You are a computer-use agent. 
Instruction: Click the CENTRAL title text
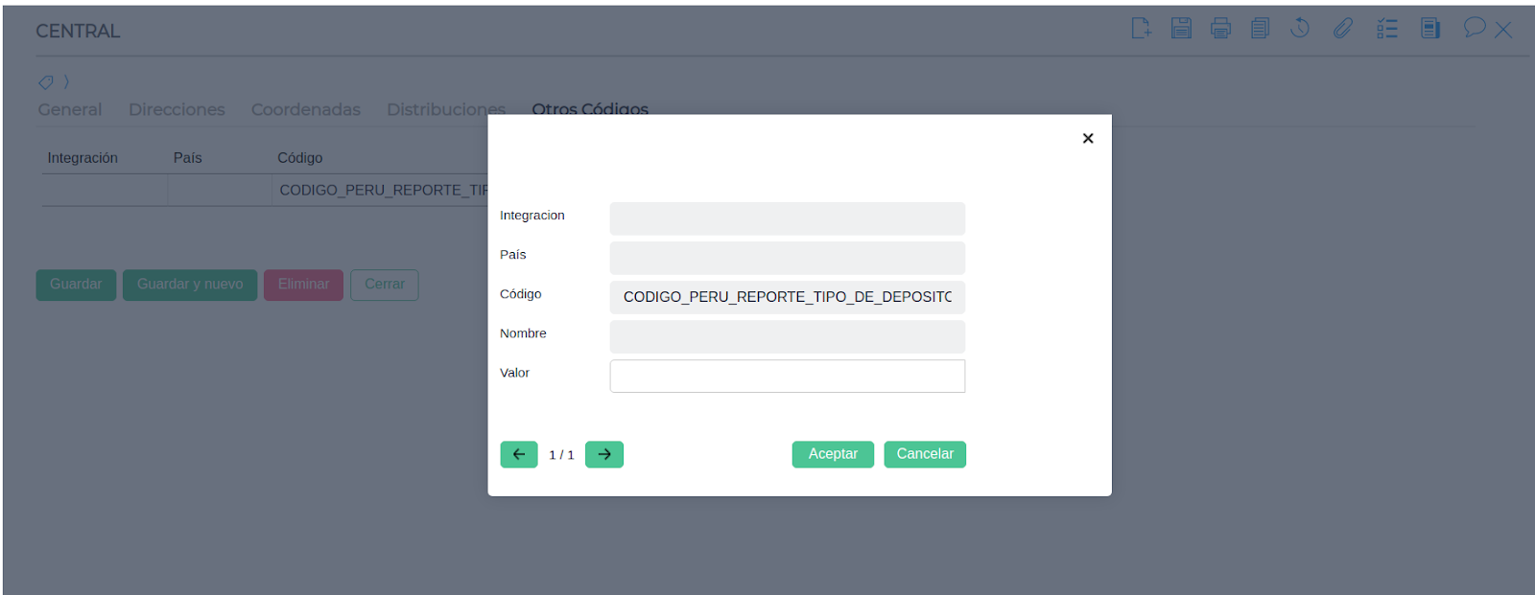[x=78, y=31]
